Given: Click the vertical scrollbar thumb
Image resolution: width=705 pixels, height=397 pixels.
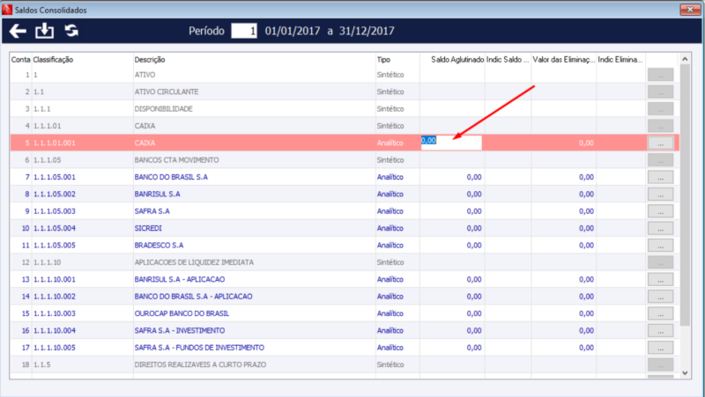Looking at the screenshot, I should click(685, 195).
